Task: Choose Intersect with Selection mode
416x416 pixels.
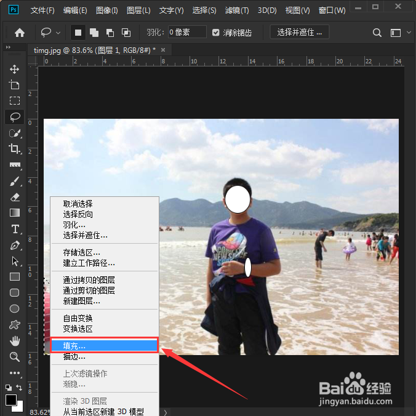Action: [x=126, y=33]
